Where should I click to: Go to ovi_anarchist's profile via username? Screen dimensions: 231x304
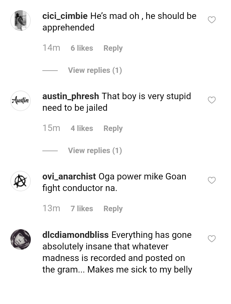(69, 177)
